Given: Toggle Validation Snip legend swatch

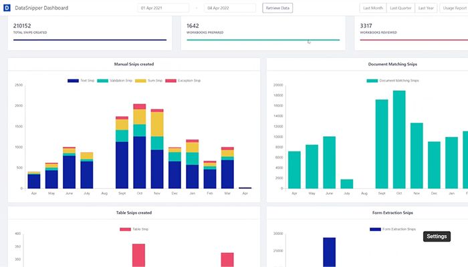Looking at the screenshot, I should click(x=103, y=81).
